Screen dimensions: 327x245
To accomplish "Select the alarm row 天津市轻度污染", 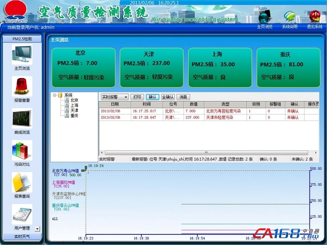I will [209, 118].
